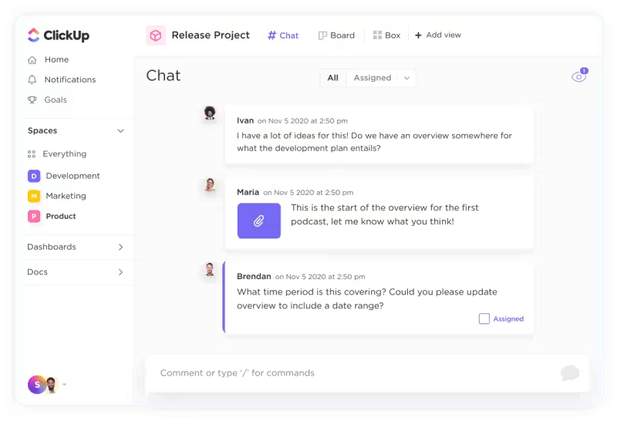The width and height of the screenshot is (617, 428).
Task: Select the Assigned filter
Action: pyautogui.click(x=373, y=78)
